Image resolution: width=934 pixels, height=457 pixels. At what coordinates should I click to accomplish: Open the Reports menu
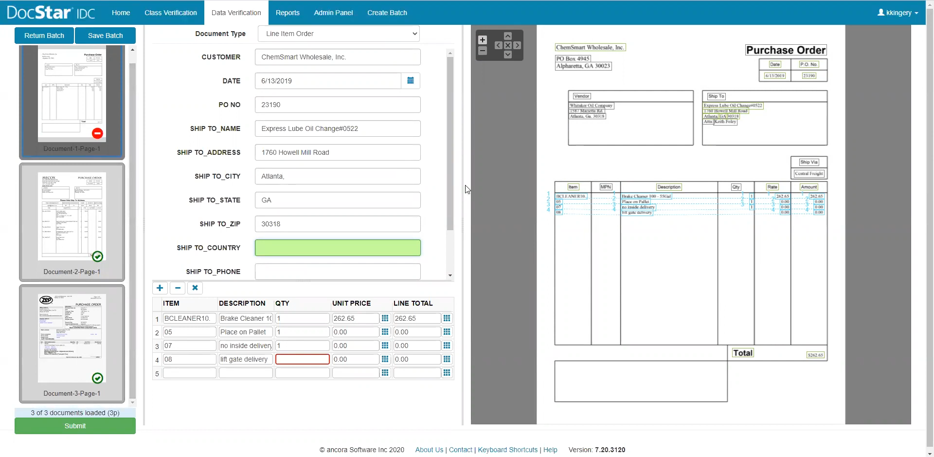click(x=287, y=13)
